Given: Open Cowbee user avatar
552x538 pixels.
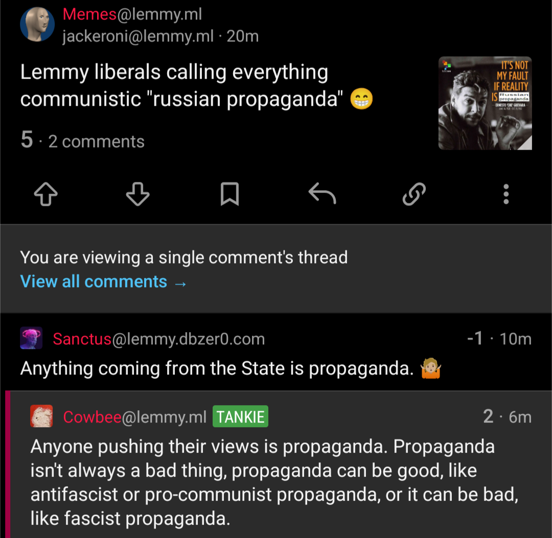Looking at the screenshot, I should (x=41, y=416).
